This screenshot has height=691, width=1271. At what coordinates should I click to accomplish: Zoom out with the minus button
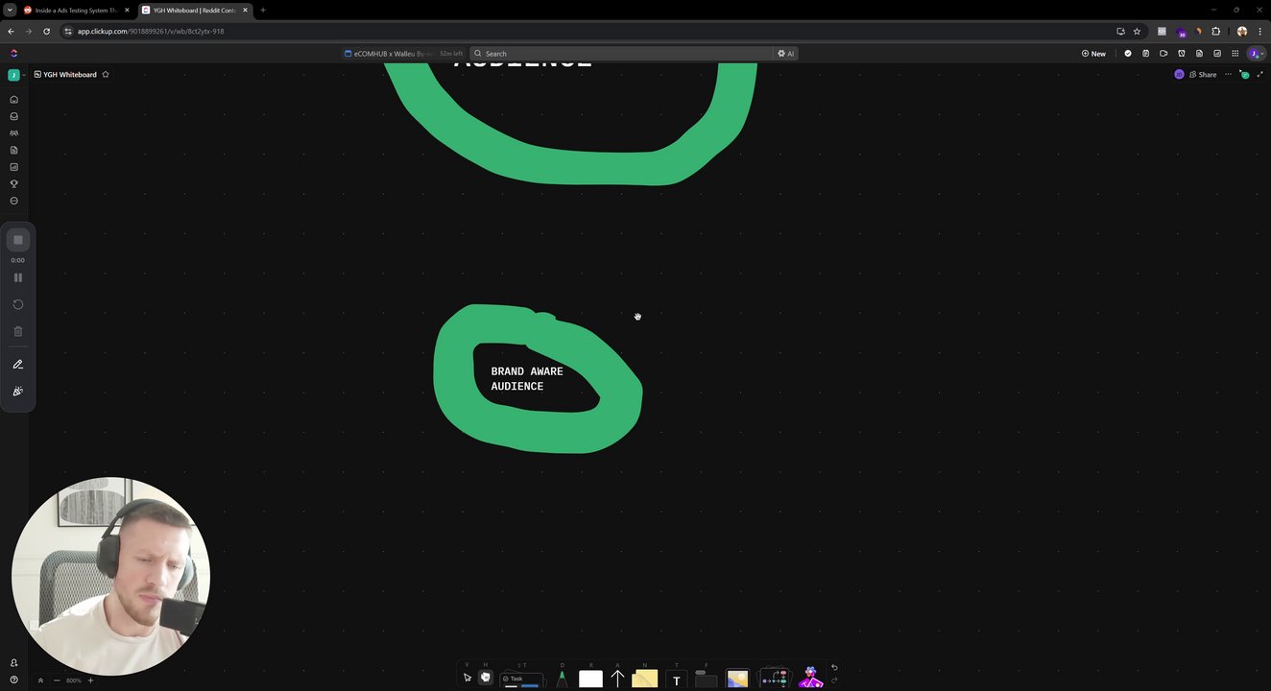(57, 680)
